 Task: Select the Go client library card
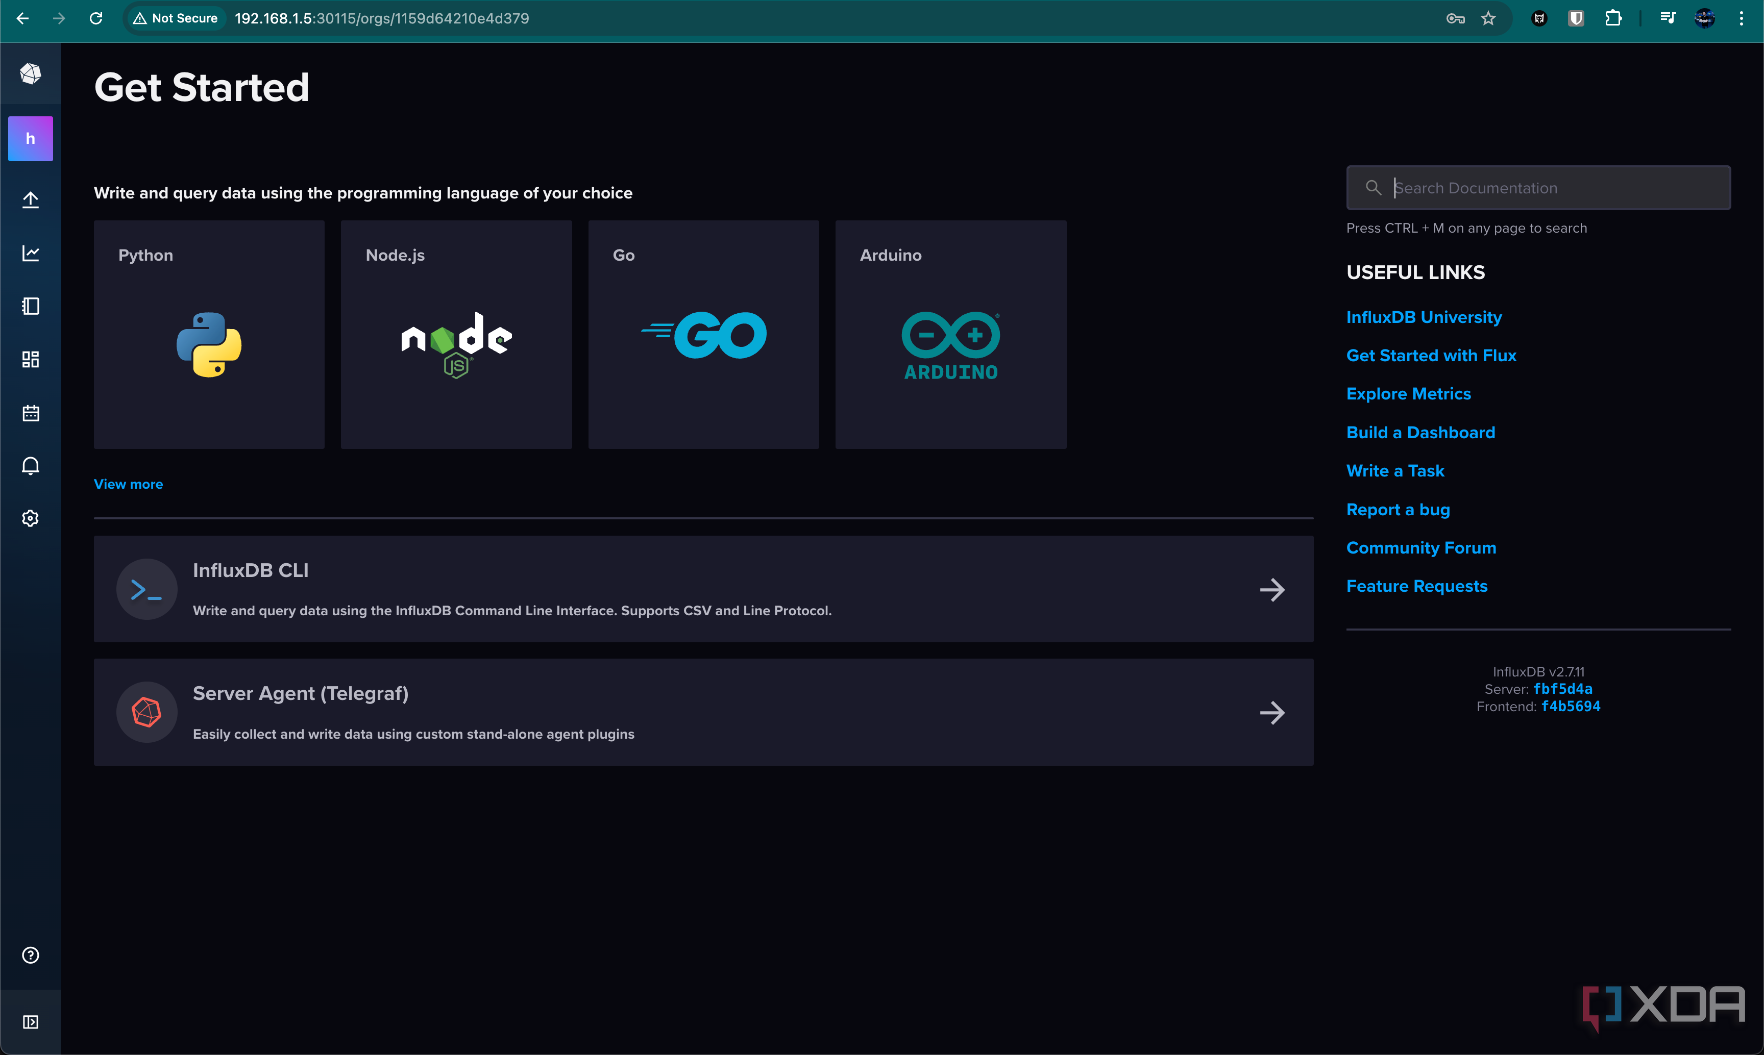click(703, 334)
